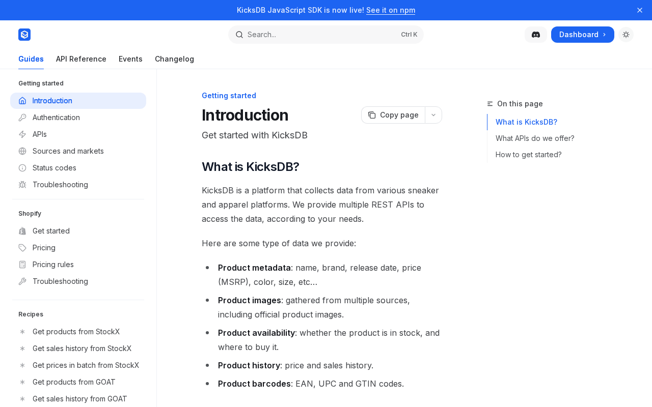Viewport: 652px width, 407px height.
Task: Click the Copy page button
Action: (393, 115)
